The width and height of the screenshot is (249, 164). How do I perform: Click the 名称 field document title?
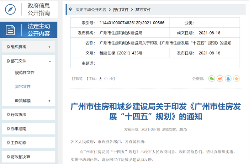pos(165,43)
